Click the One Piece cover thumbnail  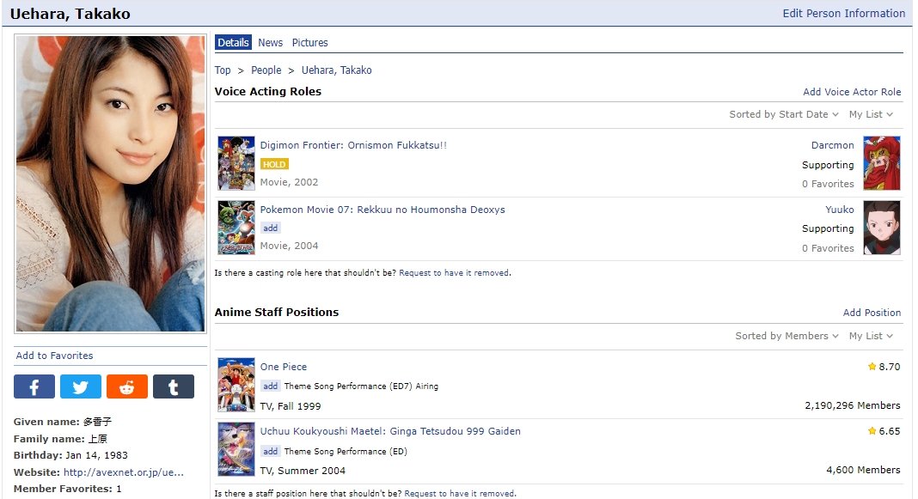(236, 385)
